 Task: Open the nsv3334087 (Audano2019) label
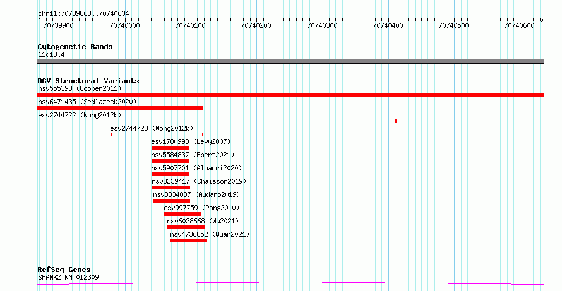click(196, 194)
